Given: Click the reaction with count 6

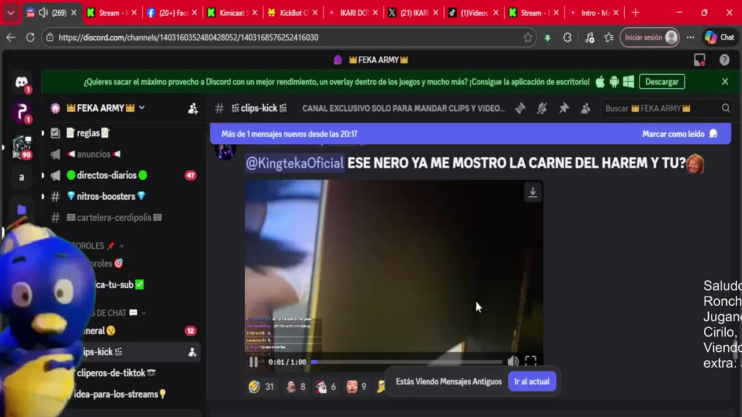Looking at the screenshot, I should coord(326,387).
